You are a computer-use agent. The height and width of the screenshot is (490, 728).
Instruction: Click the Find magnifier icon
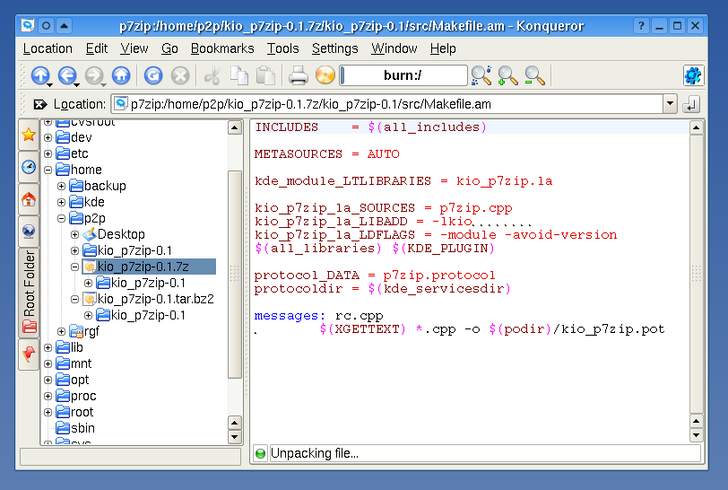click(x=481, y=75)
